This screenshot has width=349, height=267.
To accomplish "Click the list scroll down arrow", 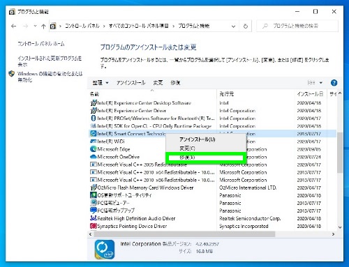I will click(x=340, y=227).
